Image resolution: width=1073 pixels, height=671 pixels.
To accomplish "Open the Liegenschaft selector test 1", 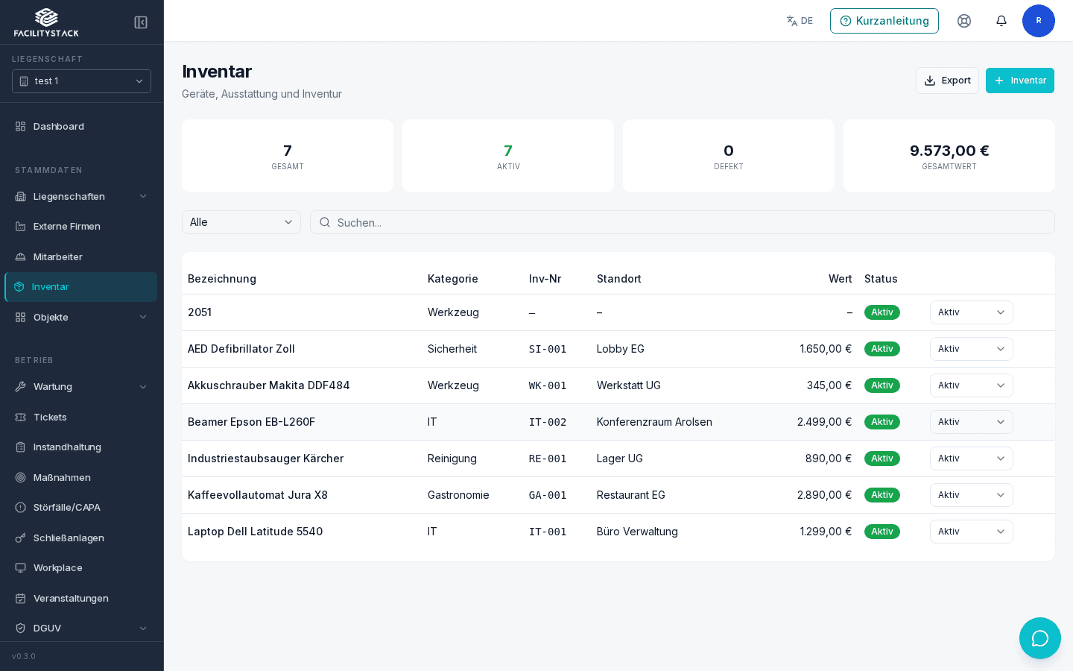I will point(82,81).
